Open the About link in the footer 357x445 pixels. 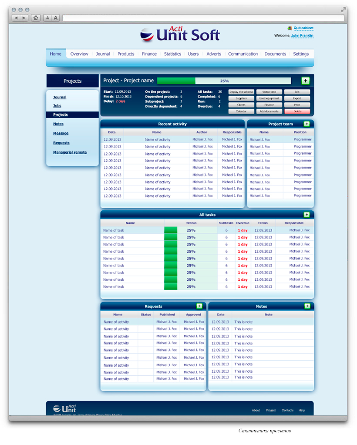256,410
